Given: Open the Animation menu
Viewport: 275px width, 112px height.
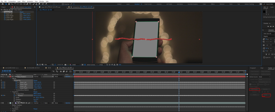Looking at the screenshot, I should [30, 1].
